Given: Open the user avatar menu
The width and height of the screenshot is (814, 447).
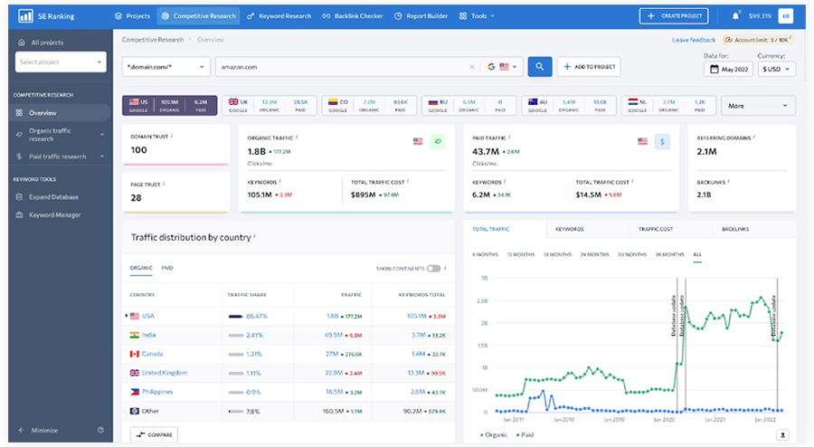Looking at the screenshot, I should coord(785,16).
